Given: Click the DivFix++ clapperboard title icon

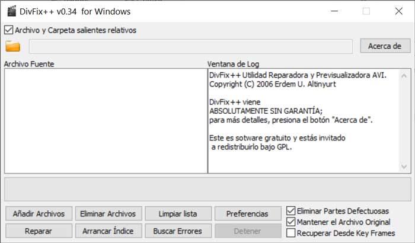Looking at the screenshot, I should (x=11, y=11).
